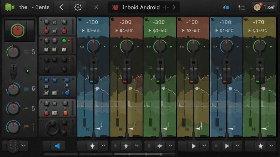Image resolution: width=280 pixels, height=157 pixels.
Task: Tick the small square checkbox in -170 channel
Action: click(x=251, y=68)
